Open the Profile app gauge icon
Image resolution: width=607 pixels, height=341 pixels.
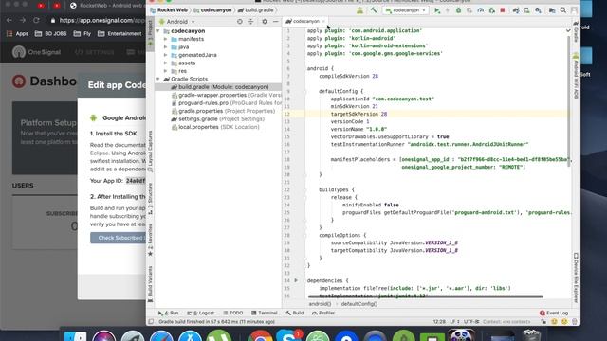[481, 10]
